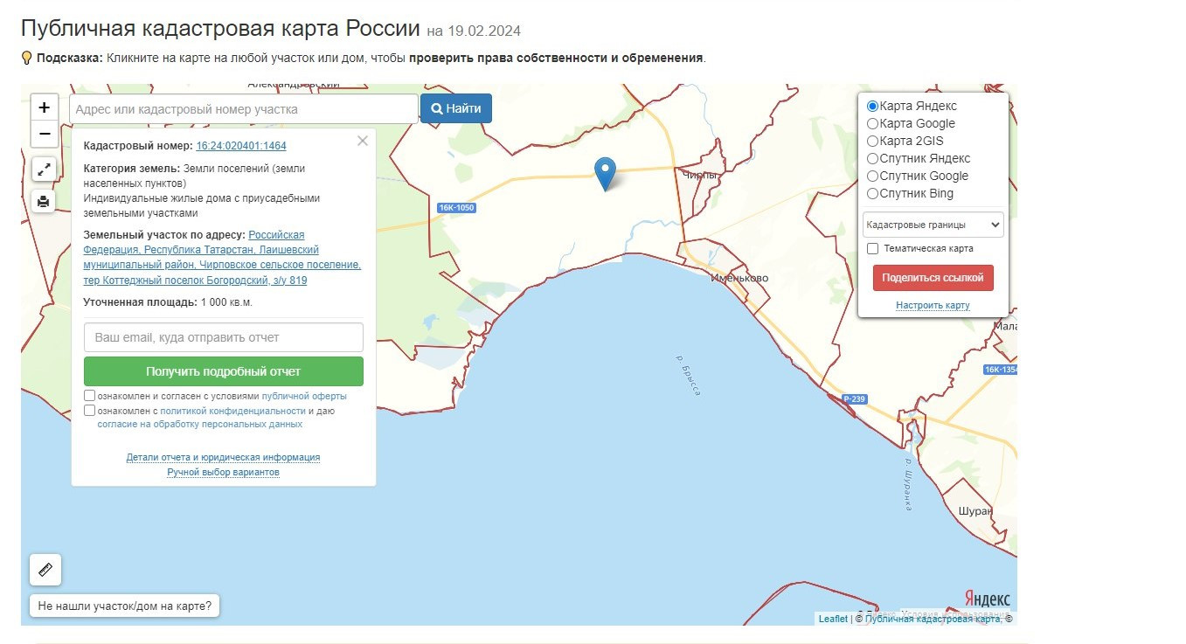Screen dimensions: 1186x644
Task: Print the map using printer icon
Action: (45, 202)
